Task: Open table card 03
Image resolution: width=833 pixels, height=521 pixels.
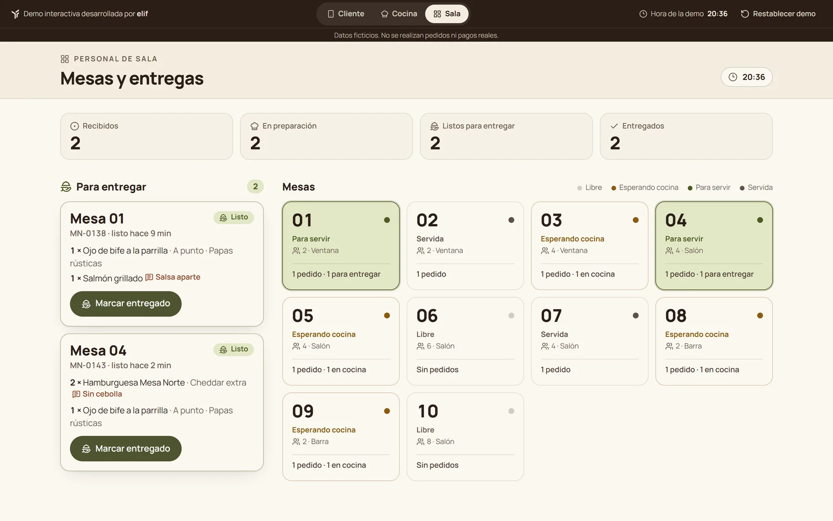Action: 590,246
